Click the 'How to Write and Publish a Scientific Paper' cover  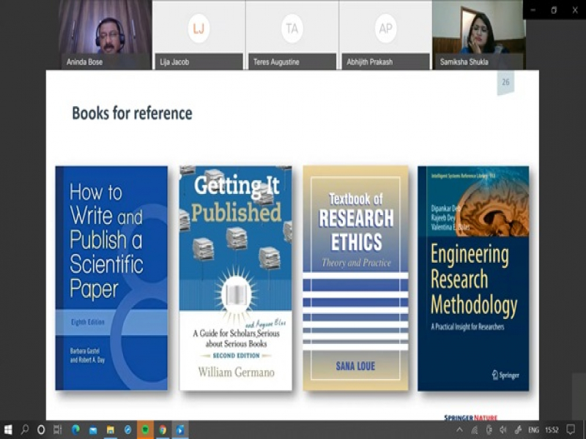111,278
